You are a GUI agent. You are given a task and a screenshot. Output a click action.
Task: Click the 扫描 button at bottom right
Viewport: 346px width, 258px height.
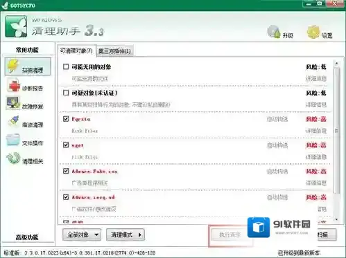[327, 235]
